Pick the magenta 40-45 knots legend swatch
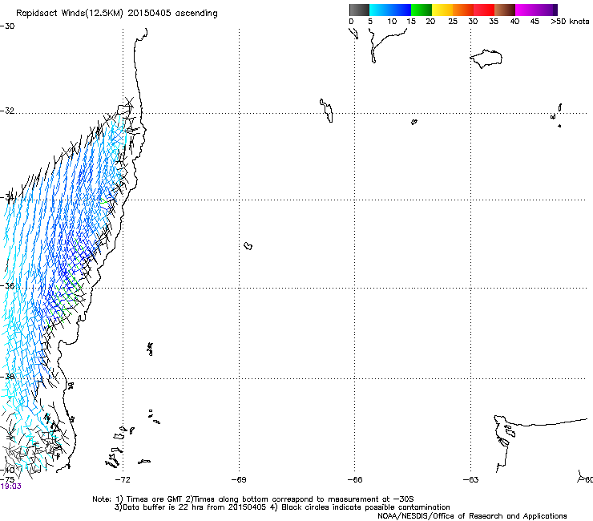This screenshot has width=593, height=521. [526, 10]
